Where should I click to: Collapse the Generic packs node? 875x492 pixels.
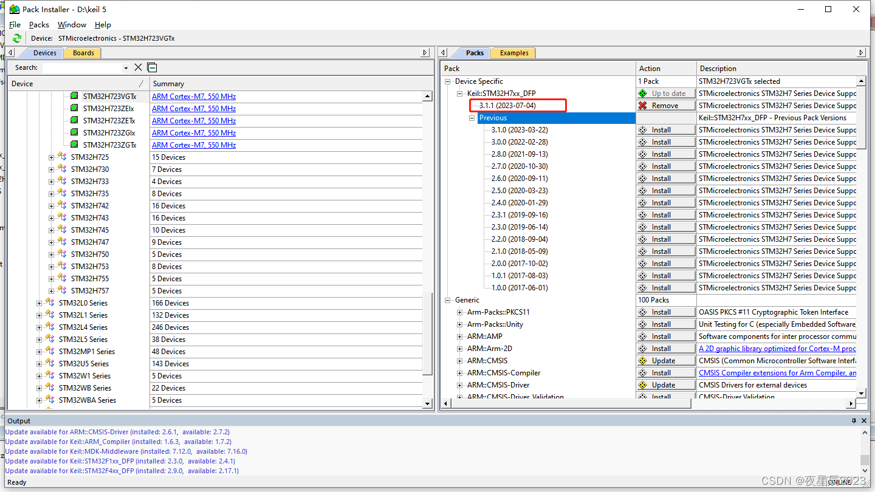coord(448,300)
